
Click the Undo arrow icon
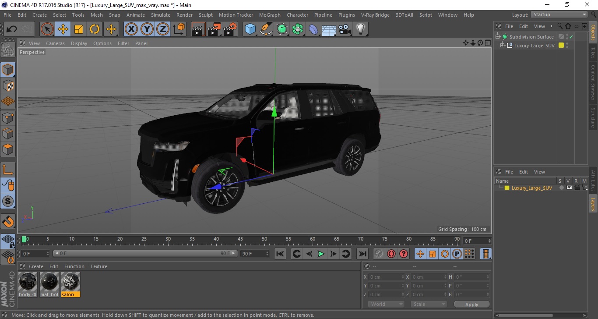click(11, 29)
